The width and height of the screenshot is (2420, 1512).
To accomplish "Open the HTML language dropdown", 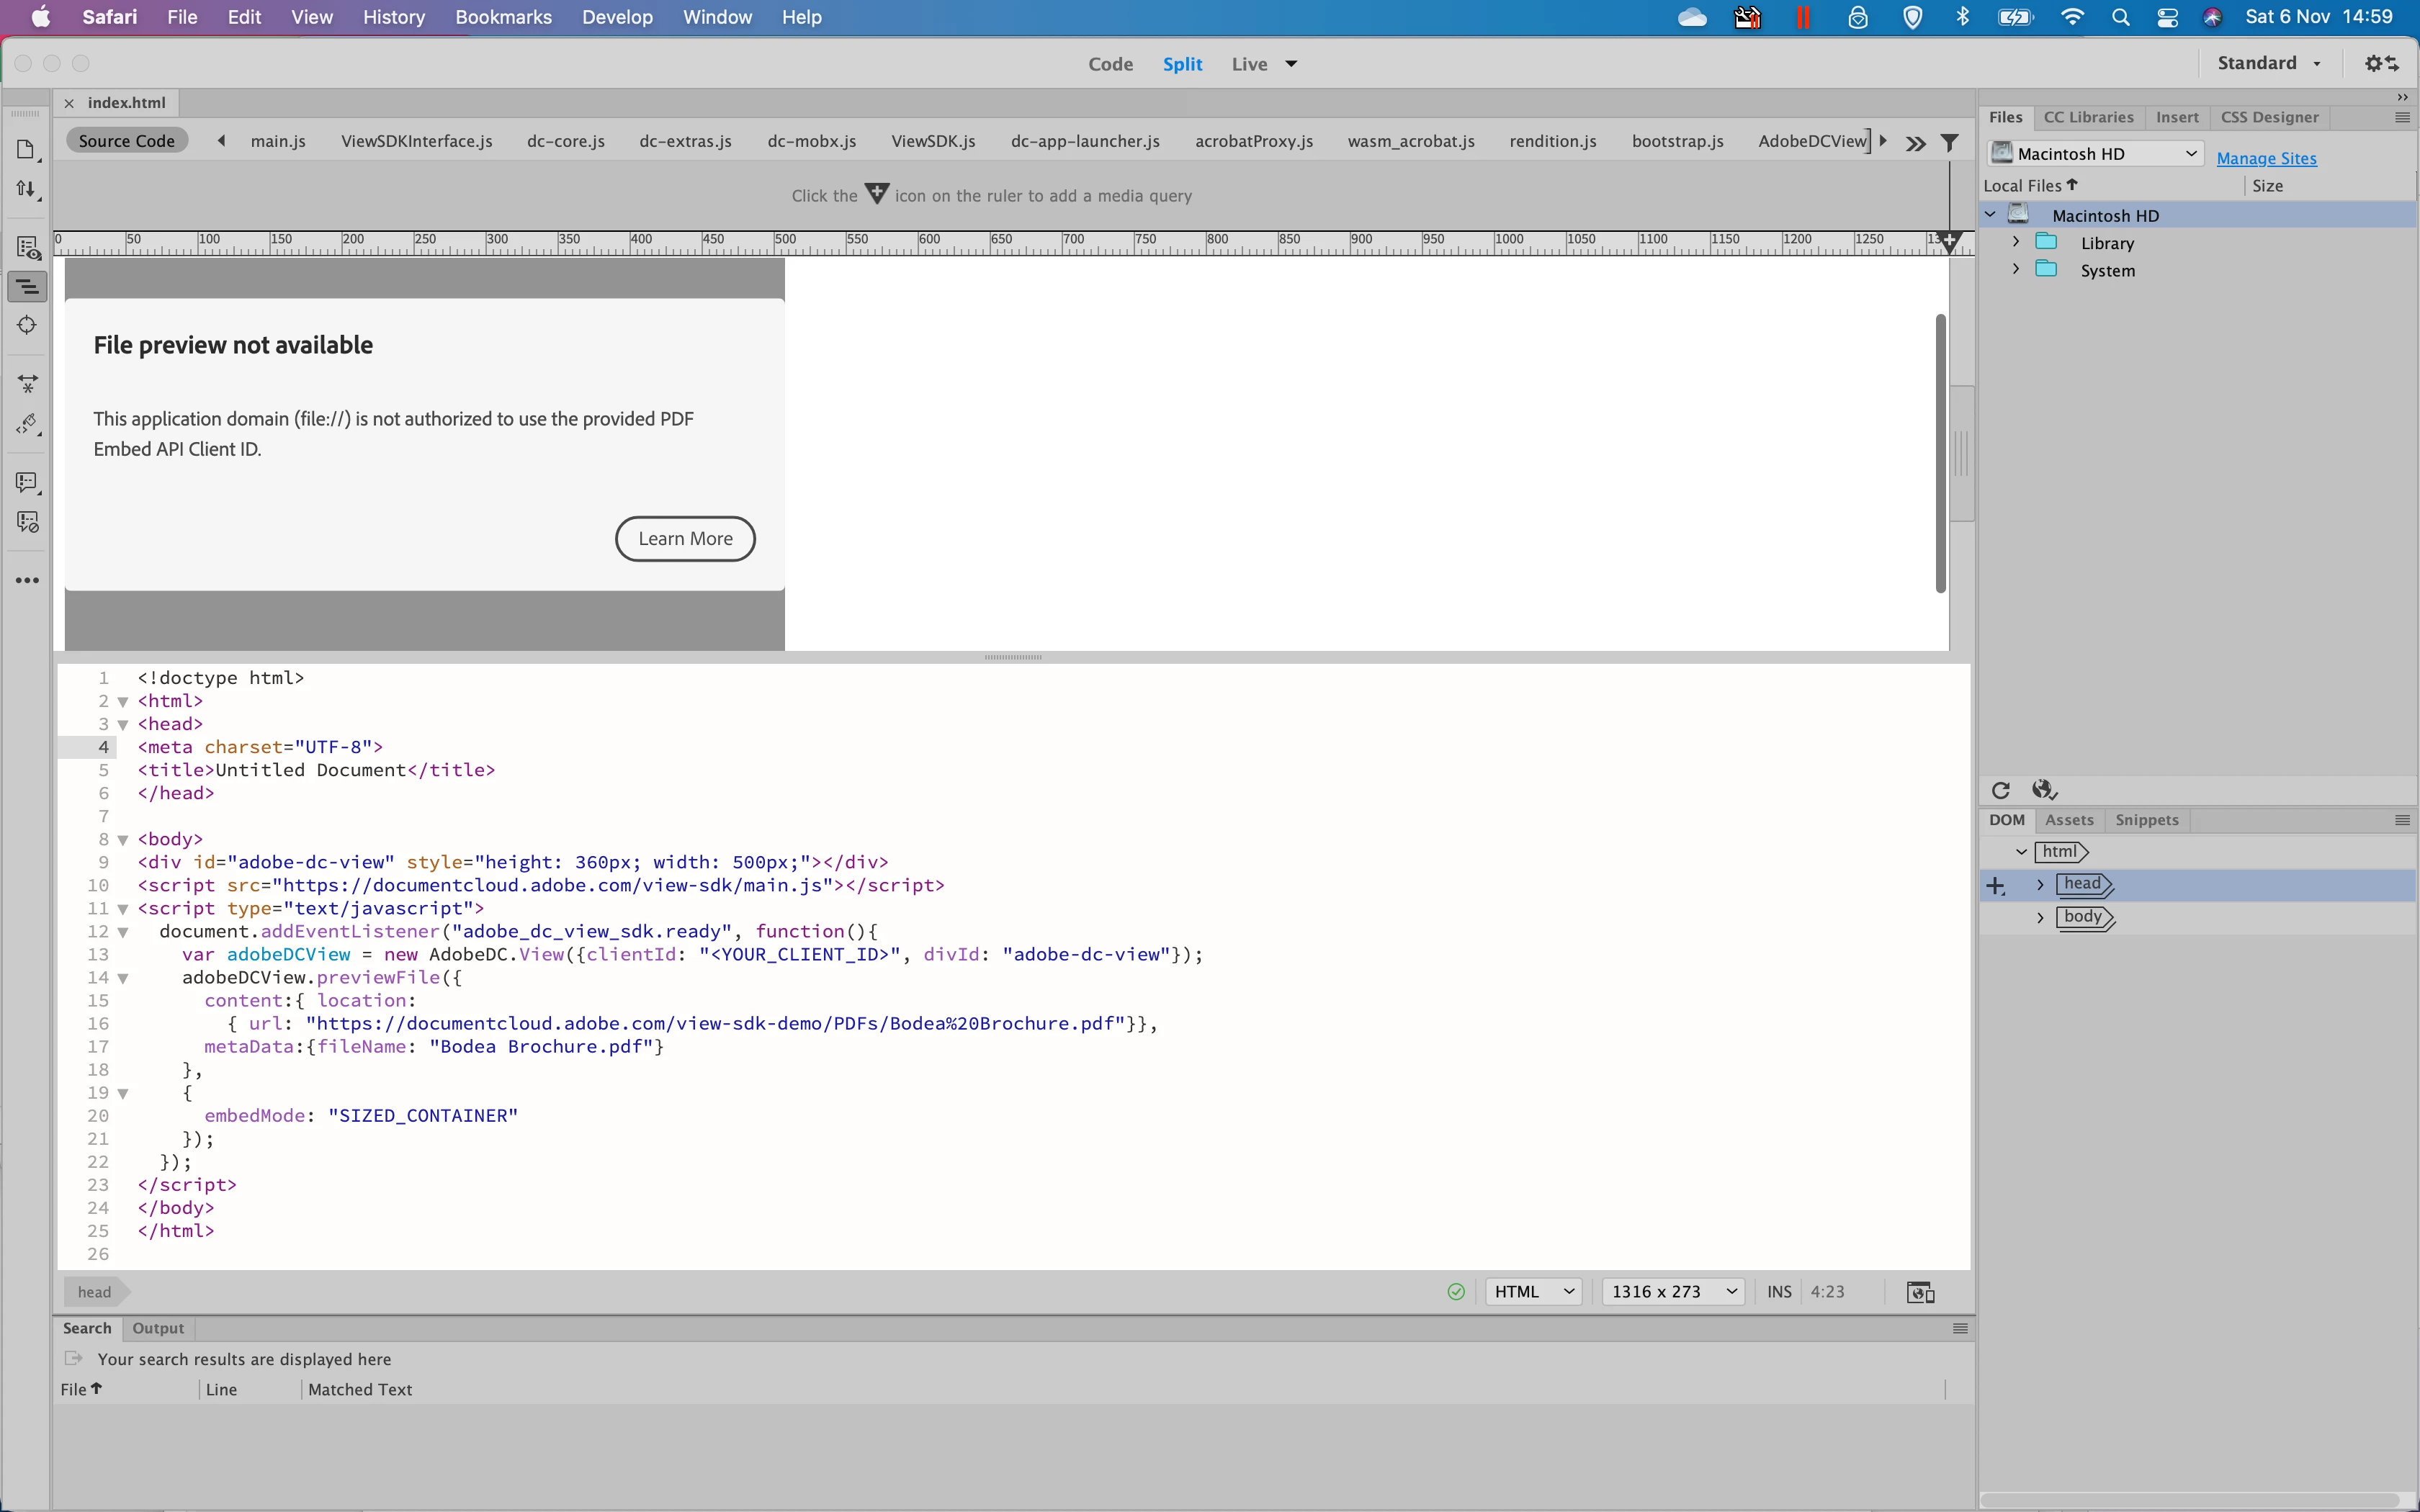I will [1534, 1292].
